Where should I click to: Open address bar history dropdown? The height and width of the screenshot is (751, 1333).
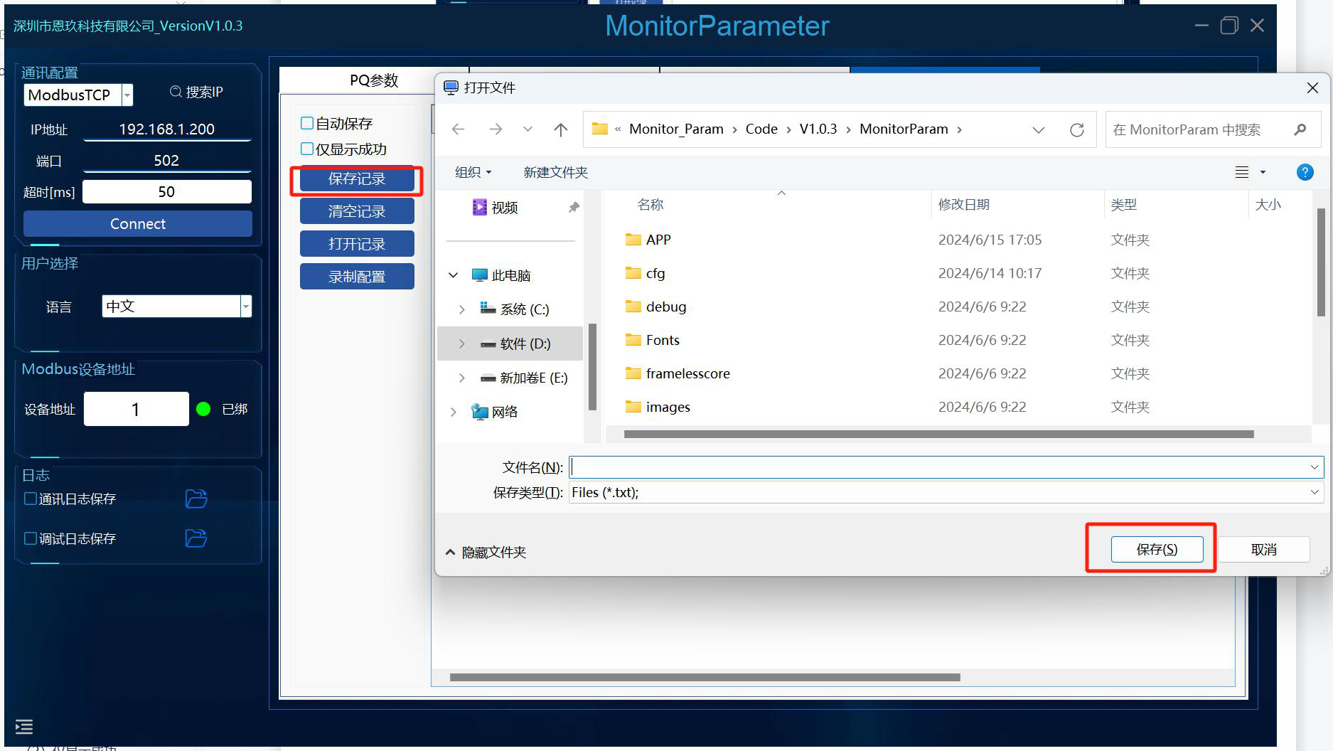(1039, 129)
